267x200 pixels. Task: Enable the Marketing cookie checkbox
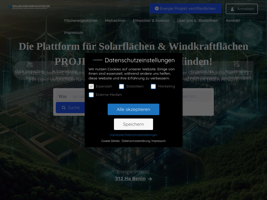coord(153,86)
